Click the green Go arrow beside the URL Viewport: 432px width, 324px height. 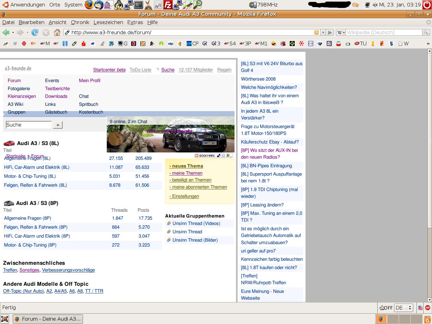point(330,32)
